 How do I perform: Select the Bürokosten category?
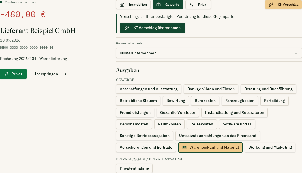pos(205,101)
